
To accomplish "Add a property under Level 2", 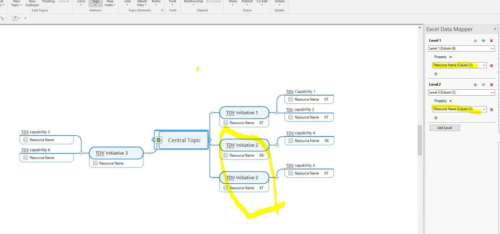I will (436, 118).
